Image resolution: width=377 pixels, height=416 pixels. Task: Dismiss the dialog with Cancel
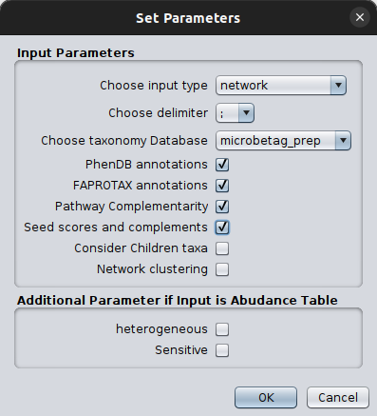338,397
